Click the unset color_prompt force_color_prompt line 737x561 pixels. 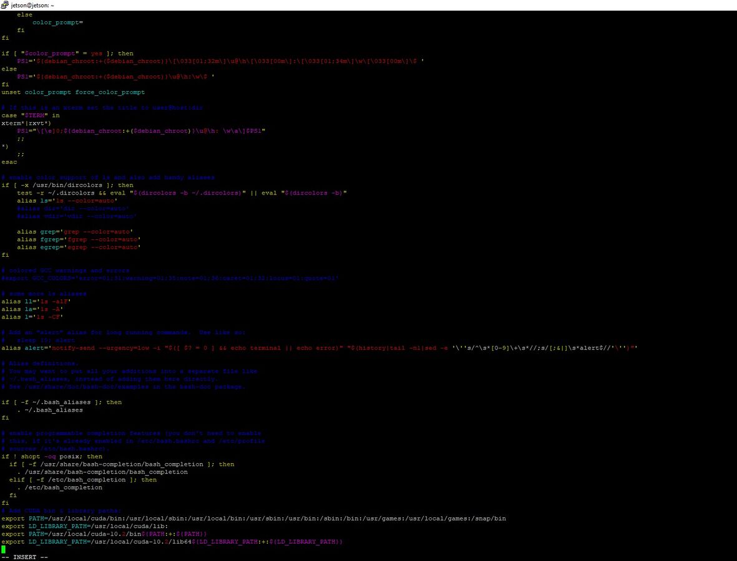click(x=73, y=92)
